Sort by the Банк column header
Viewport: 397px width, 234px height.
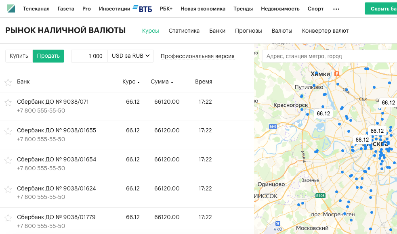[23, 82]
